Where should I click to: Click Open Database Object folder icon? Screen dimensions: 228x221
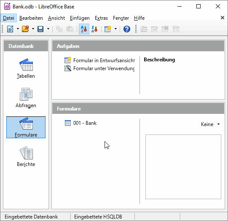tap(144, 29)
